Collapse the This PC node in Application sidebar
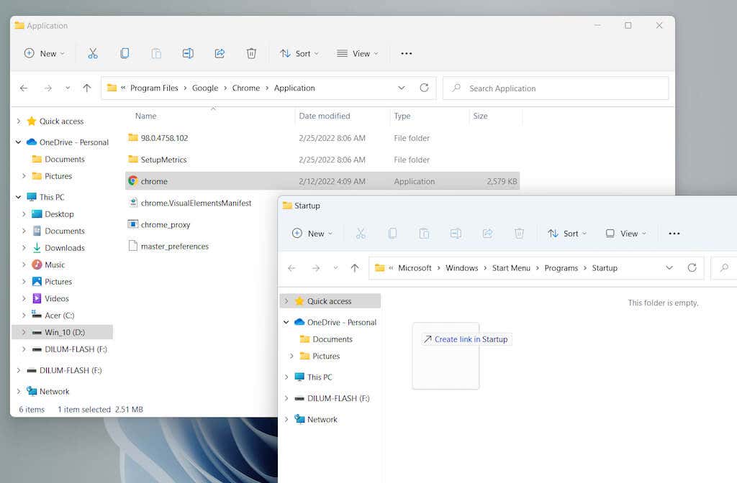The width and height of the screenshot is (737, 483). (19, 197)
